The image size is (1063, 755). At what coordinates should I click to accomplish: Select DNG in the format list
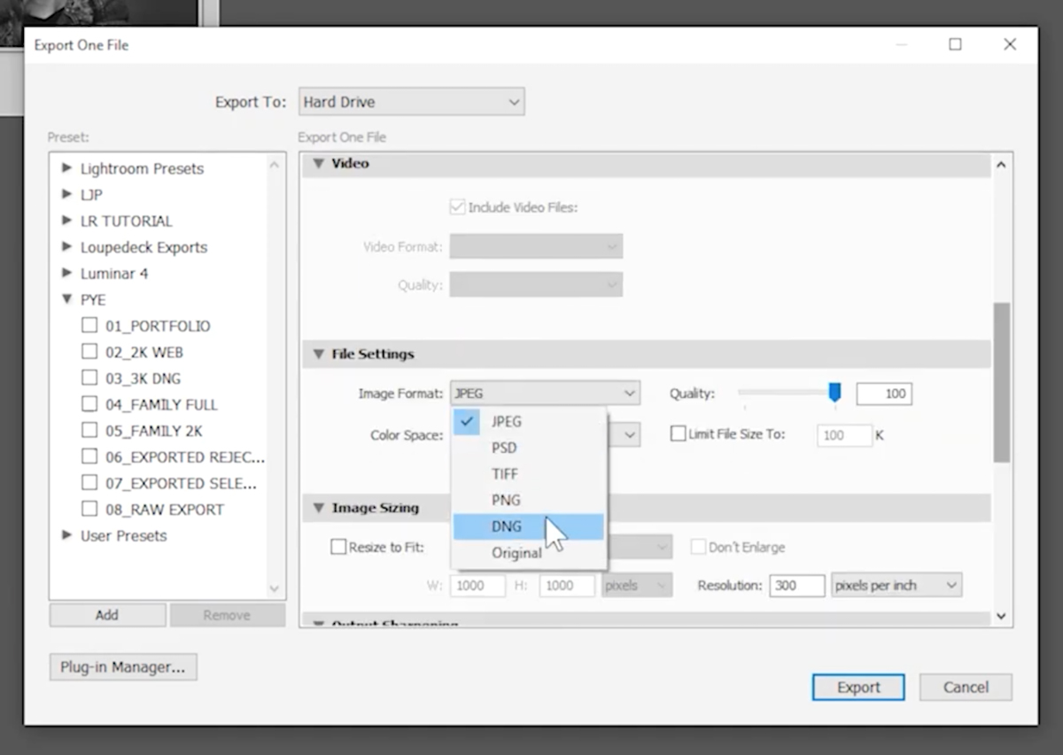pos(529,526)
